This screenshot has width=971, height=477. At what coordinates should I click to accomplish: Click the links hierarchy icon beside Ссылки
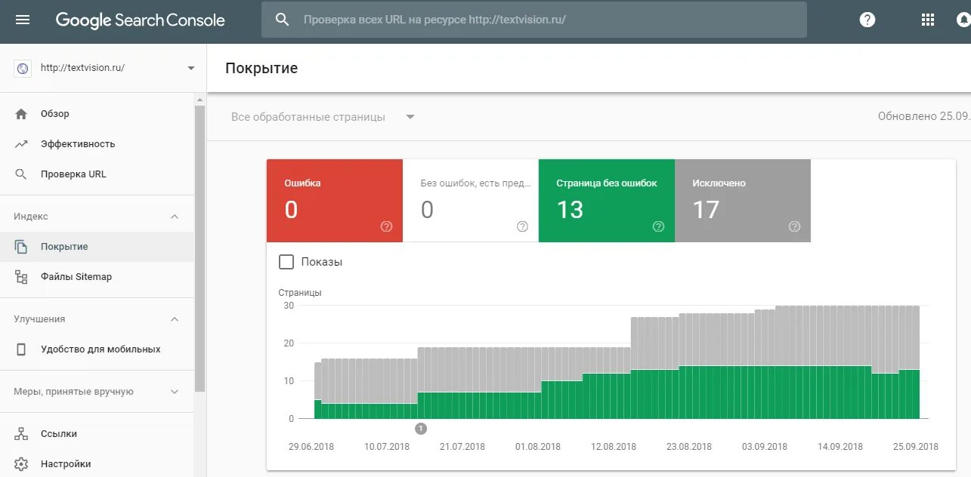[x=21, y=434]
